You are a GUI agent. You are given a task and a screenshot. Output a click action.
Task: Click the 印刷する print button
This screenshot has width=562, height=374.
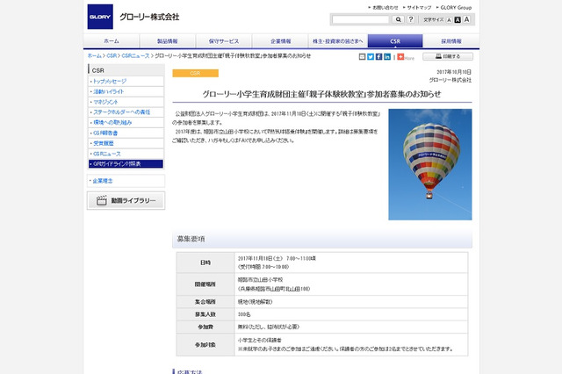(x=448, y=56)
